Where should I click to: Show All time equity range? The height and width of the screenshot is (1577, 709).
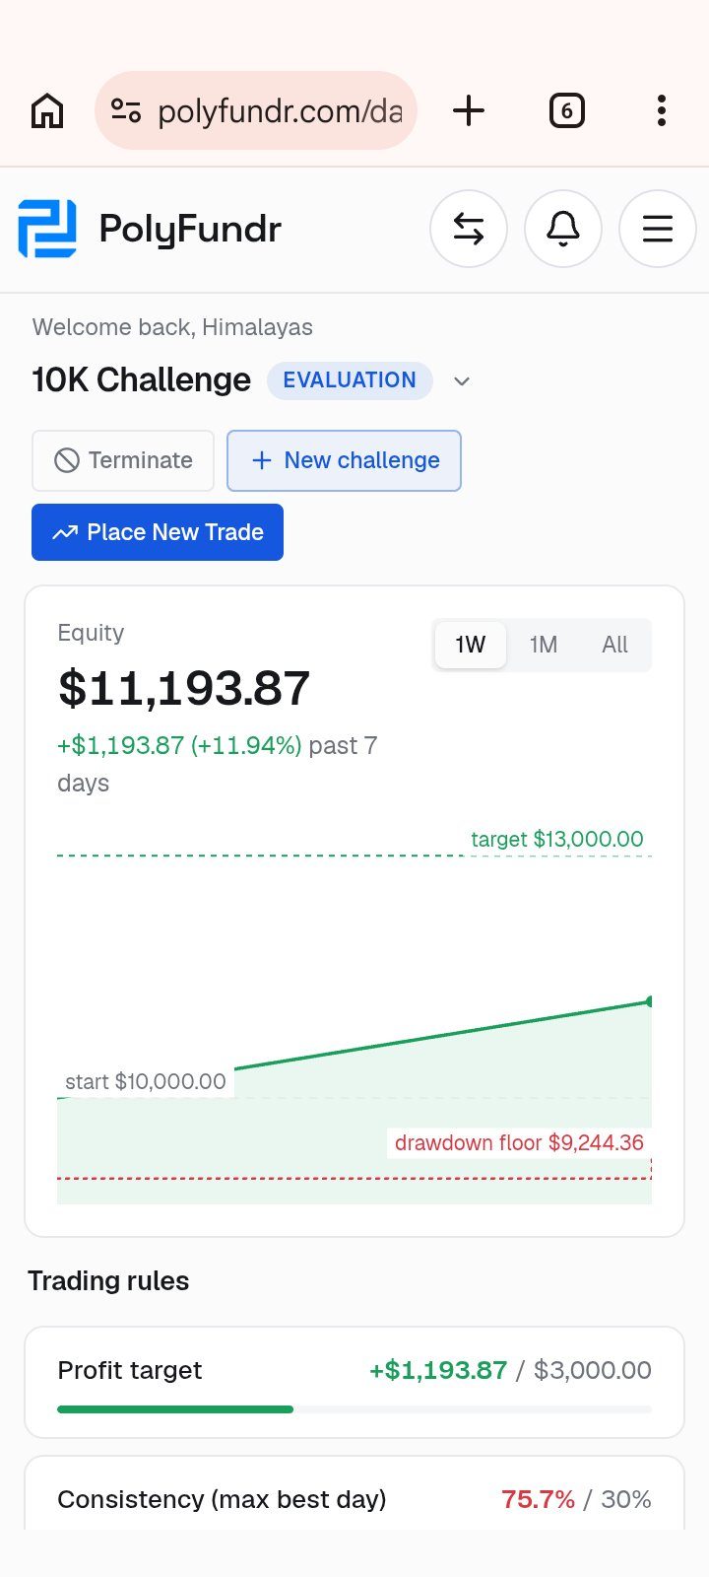point(614,645)
